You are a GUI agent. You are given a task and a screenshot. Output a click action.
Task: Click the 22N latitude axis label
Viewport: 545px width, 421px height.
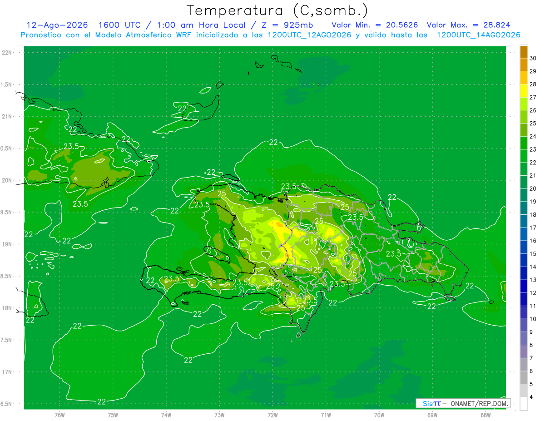coord(7,52)
